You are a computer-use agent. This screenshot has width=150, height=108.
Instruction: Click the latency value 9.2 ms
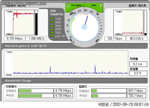138,64
